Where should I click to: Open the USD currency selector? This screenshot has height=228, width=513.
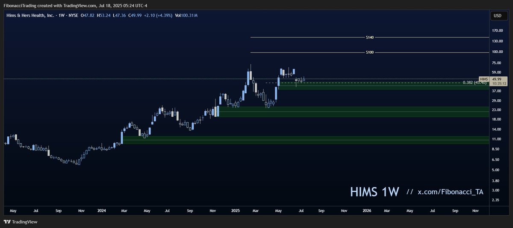coord(497,16)
